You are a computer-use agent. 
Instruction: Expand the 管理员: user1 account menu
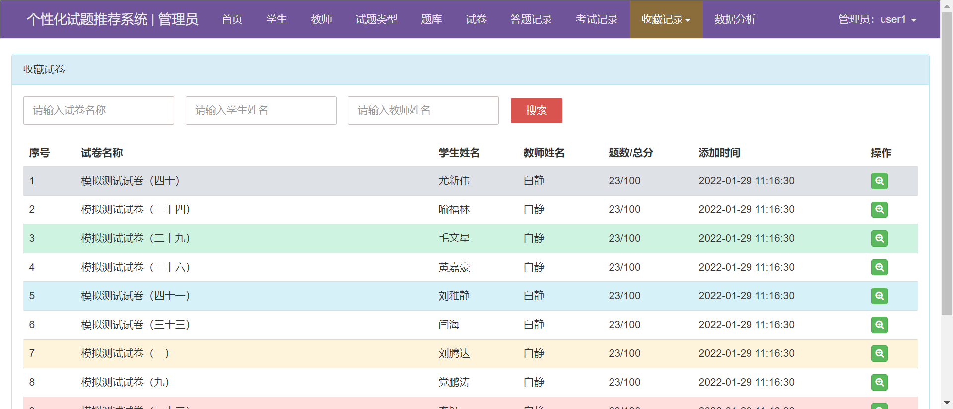point(877,19)
